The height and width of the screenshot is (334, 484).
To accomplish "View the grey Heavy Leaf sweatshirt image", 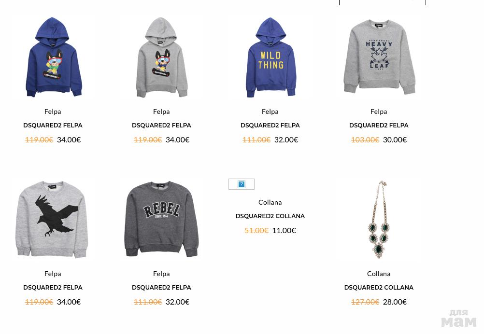I will [379, 56].
